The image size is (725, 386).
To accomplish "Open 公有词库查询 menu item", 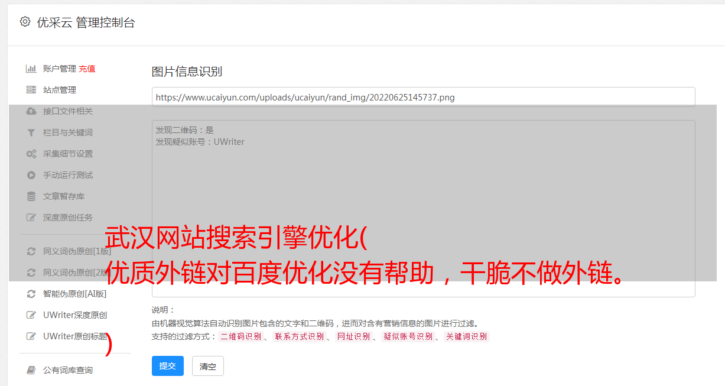I will 67,370.
